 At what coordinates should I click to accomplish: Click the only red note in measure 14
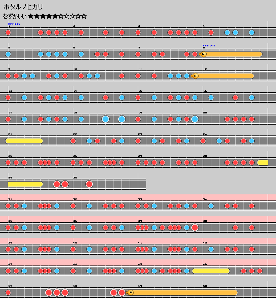(106, 98)
